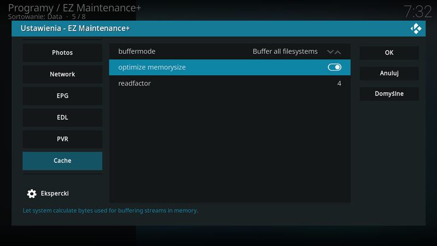Viewport: 437px width, 246px height.
Task: Go to the PVR settings category
Action: 62,139
